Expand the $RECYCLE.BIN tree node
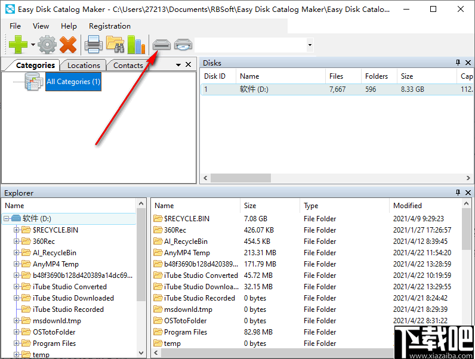Image resolution: width=475 pixels, height=359 pixels. (x=16, y=230)
